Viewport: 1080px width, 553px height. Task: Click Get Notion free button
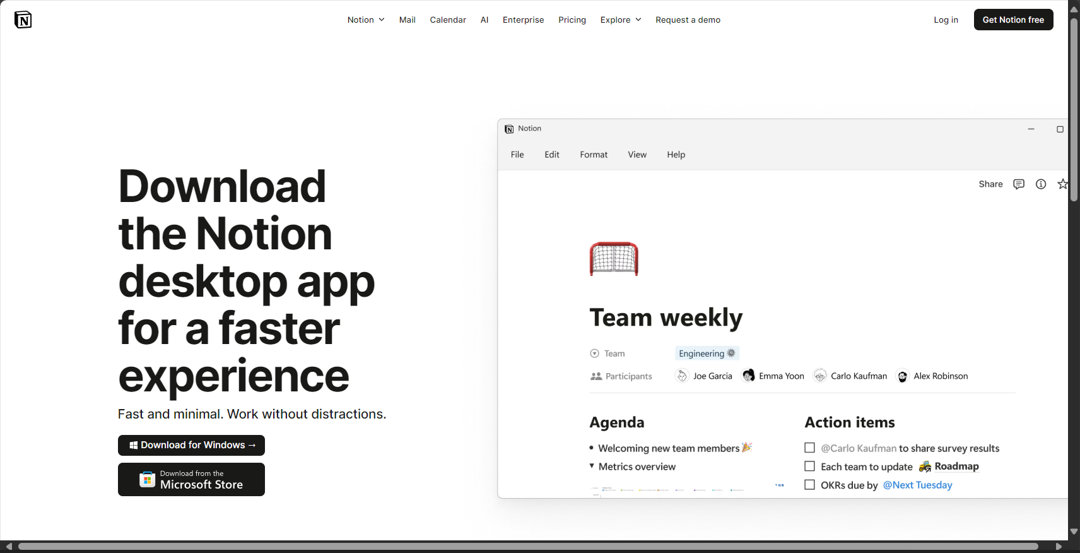[1013, 20]
